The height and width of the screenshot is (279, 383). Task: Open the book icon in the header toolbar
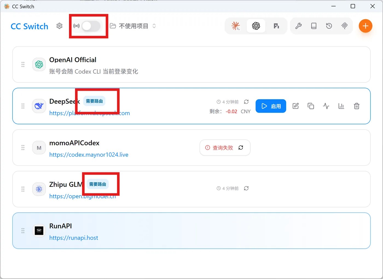(314, 26)
